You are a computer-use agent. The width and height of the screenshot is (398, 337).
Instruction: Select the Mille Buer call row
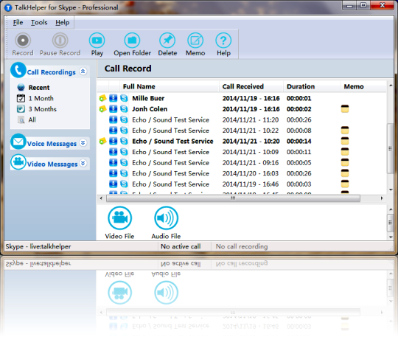click(x=242, y=98)
